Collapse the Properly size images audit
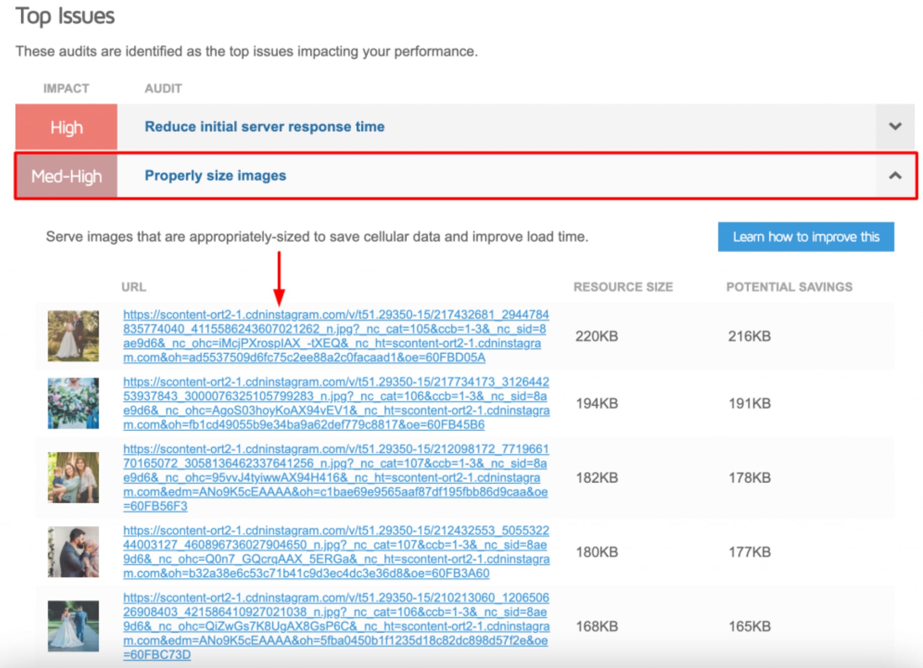923x668 pixels. click(895, 176)
